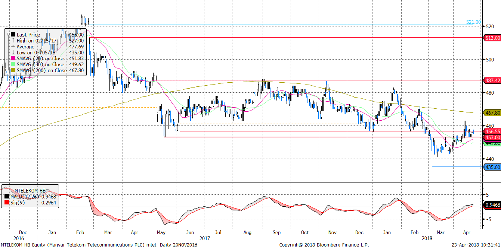Select the "Average" legend label
The width and height of the screenshot is (501, 248).
[x=25, y=47]
